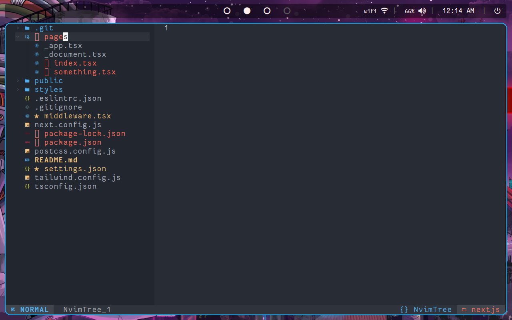Expand the .git folder
512x320 pixels.
(x=17, y=28)
